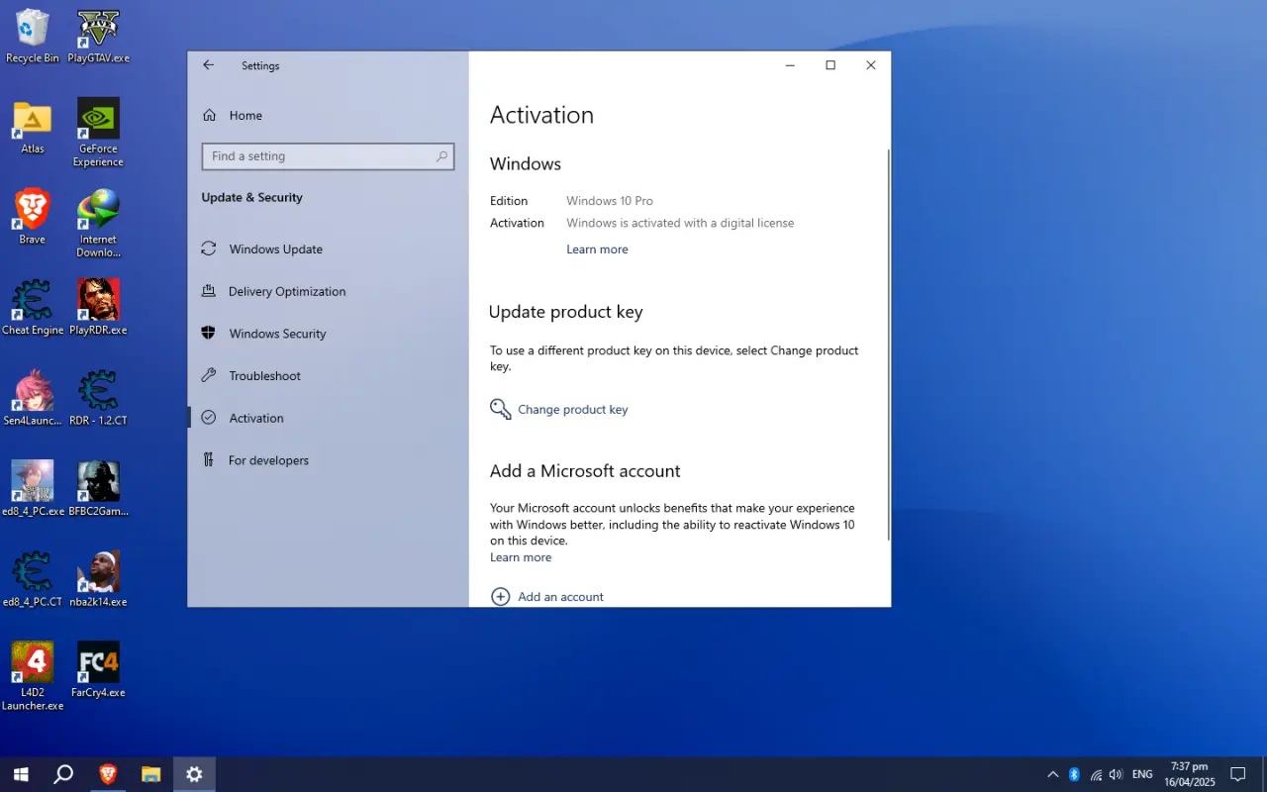Launch Internet Download Manager desktop icon
Screen dimensions: 1267x792
coord(98,223)
